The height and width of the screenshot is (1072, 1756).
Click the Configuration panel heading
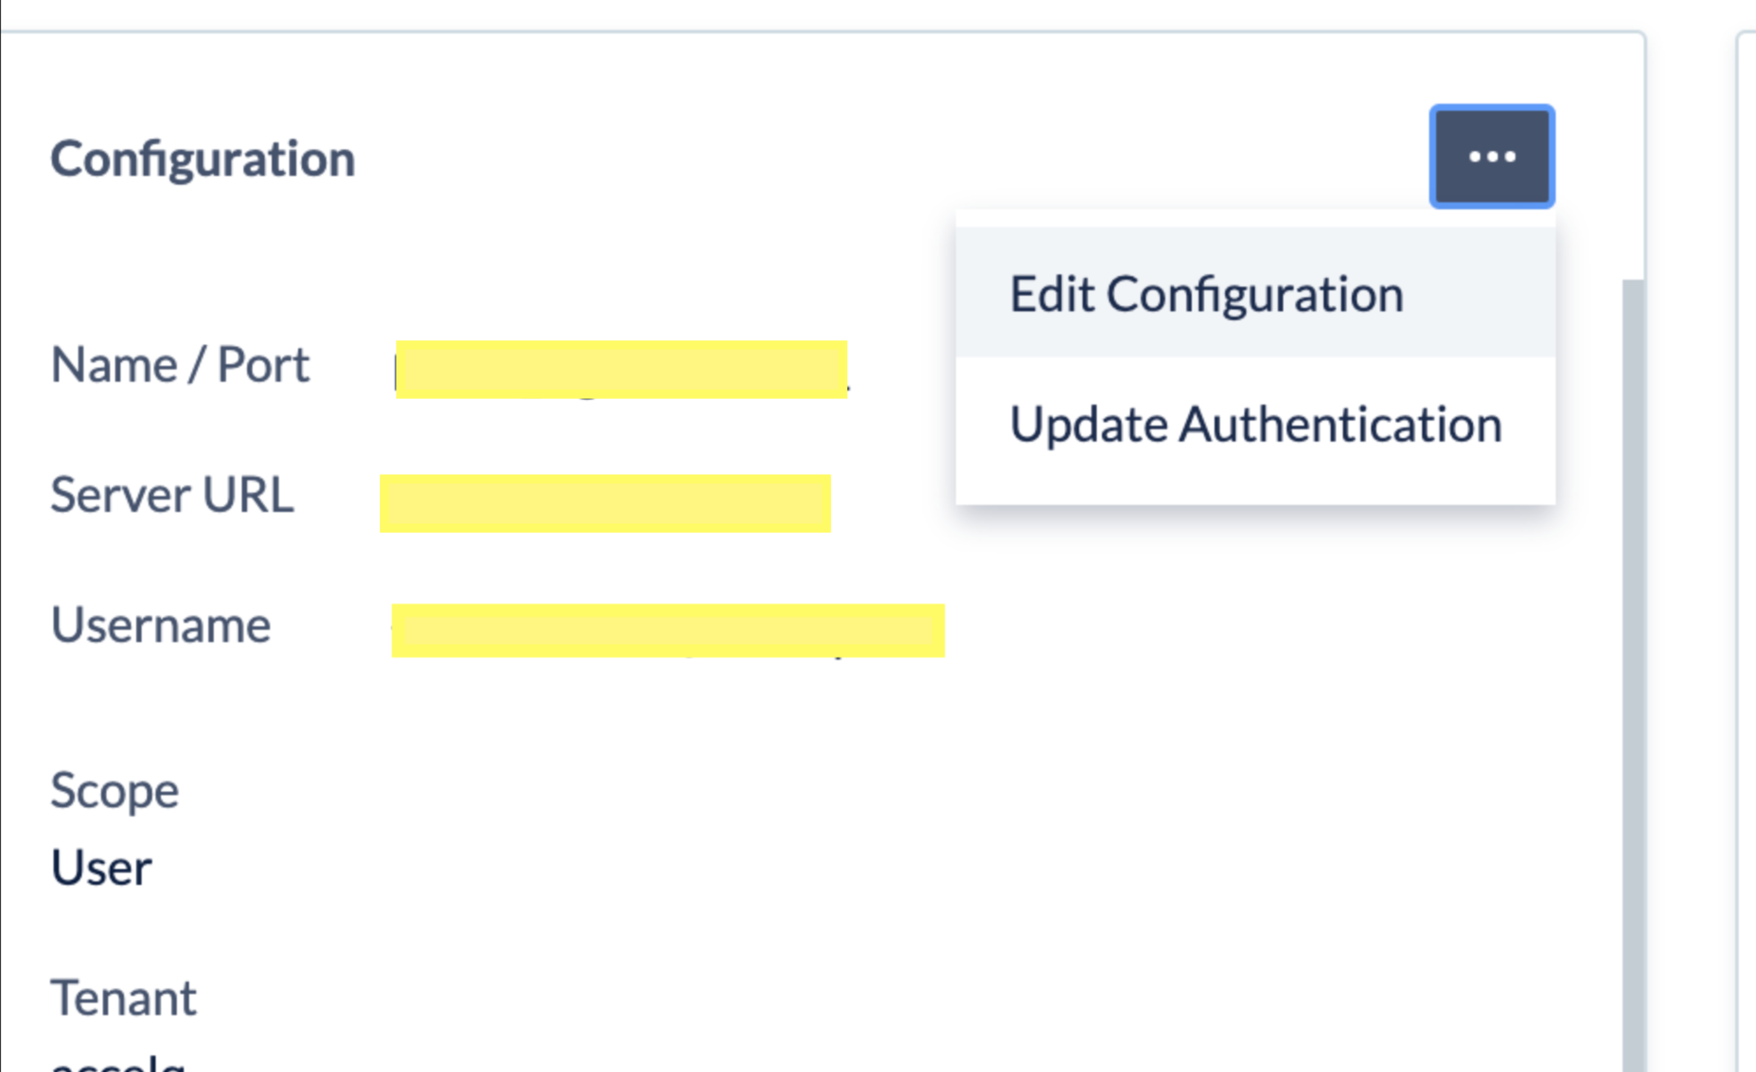(203, 158)
